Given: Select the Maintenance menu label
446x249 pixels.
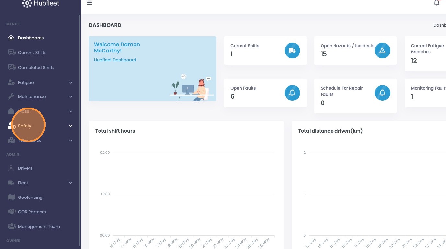Looking at the screenshot, I should (x=32, y=97).
